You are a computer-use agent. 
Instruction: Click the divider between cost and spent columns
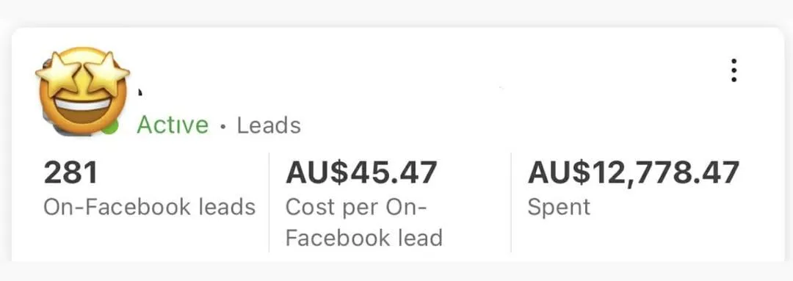[x=511, y=202]
